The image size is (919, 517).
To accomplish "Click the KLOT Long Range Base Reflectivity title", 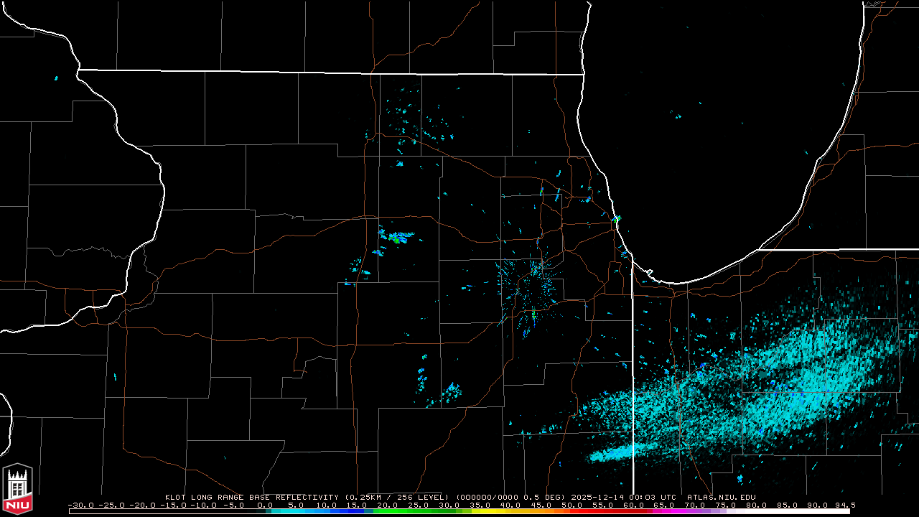I will pos(253,497).
